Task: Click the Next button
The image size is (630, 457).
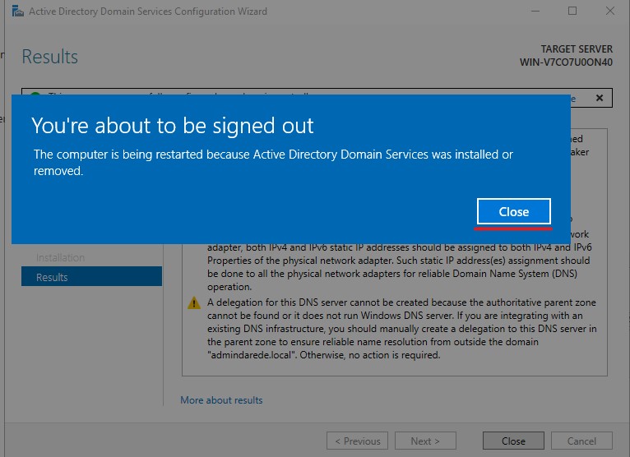Action: pyautogui.click(x=425, y=441)
